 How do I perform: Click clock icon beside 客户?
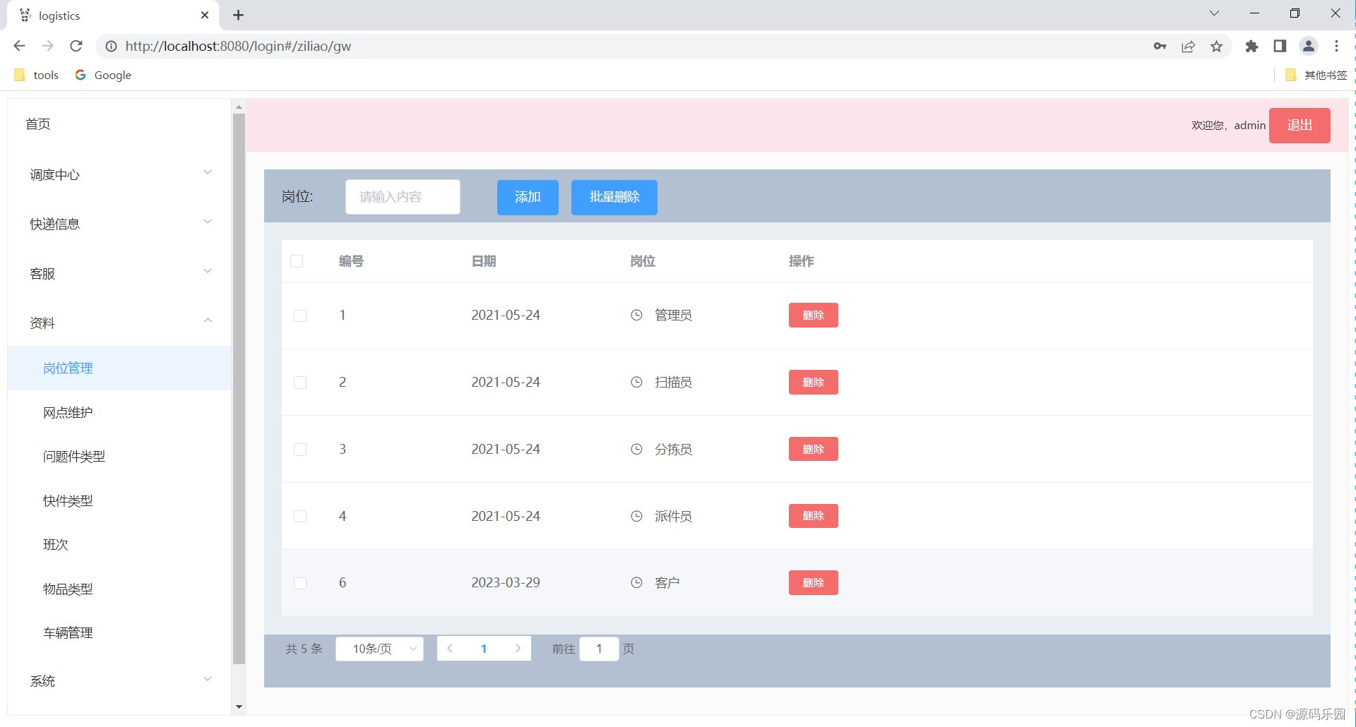636,582
